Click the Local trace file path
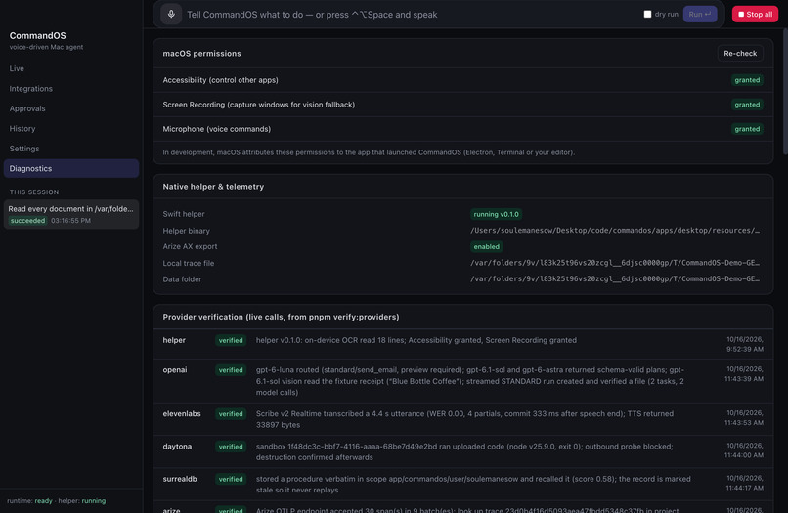The image size is (788, 513). (615, 263)
